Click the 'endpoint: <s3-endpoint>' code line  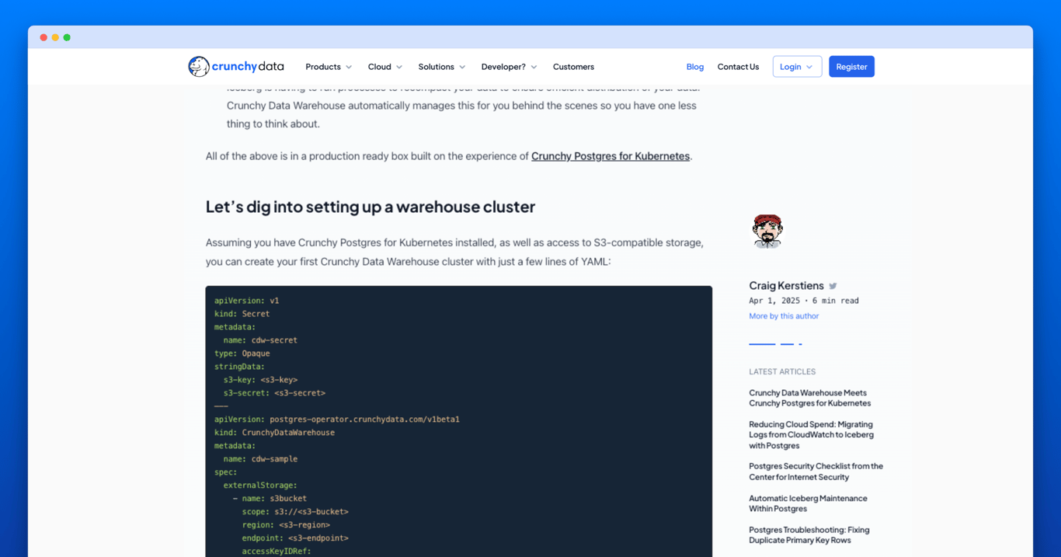(295, 538)
